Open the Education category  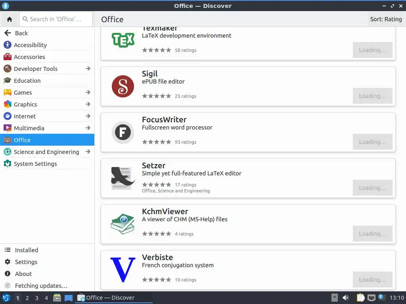pos(47,81)
